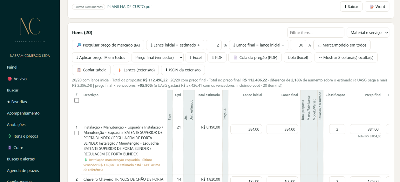Toggle the select-all checkbox in table header
The height and width of the screenshot is (182, 400).
[77, 100]
